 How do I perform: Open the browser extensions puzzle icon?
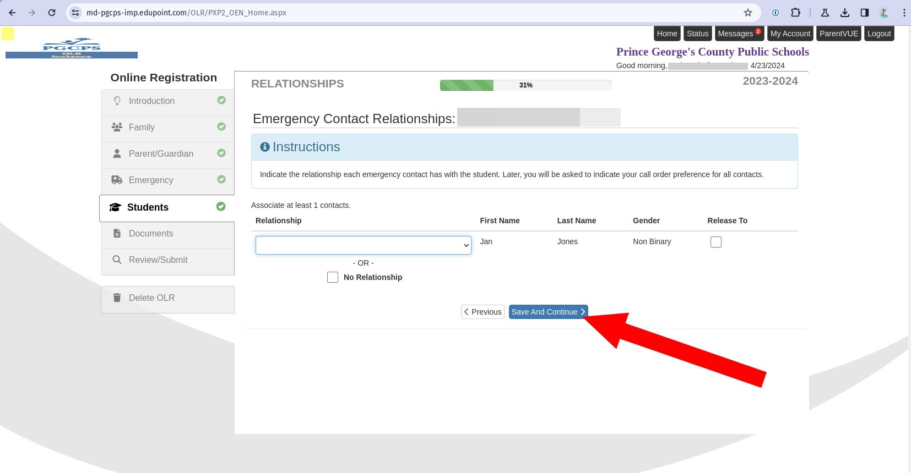tap(795, 13)
